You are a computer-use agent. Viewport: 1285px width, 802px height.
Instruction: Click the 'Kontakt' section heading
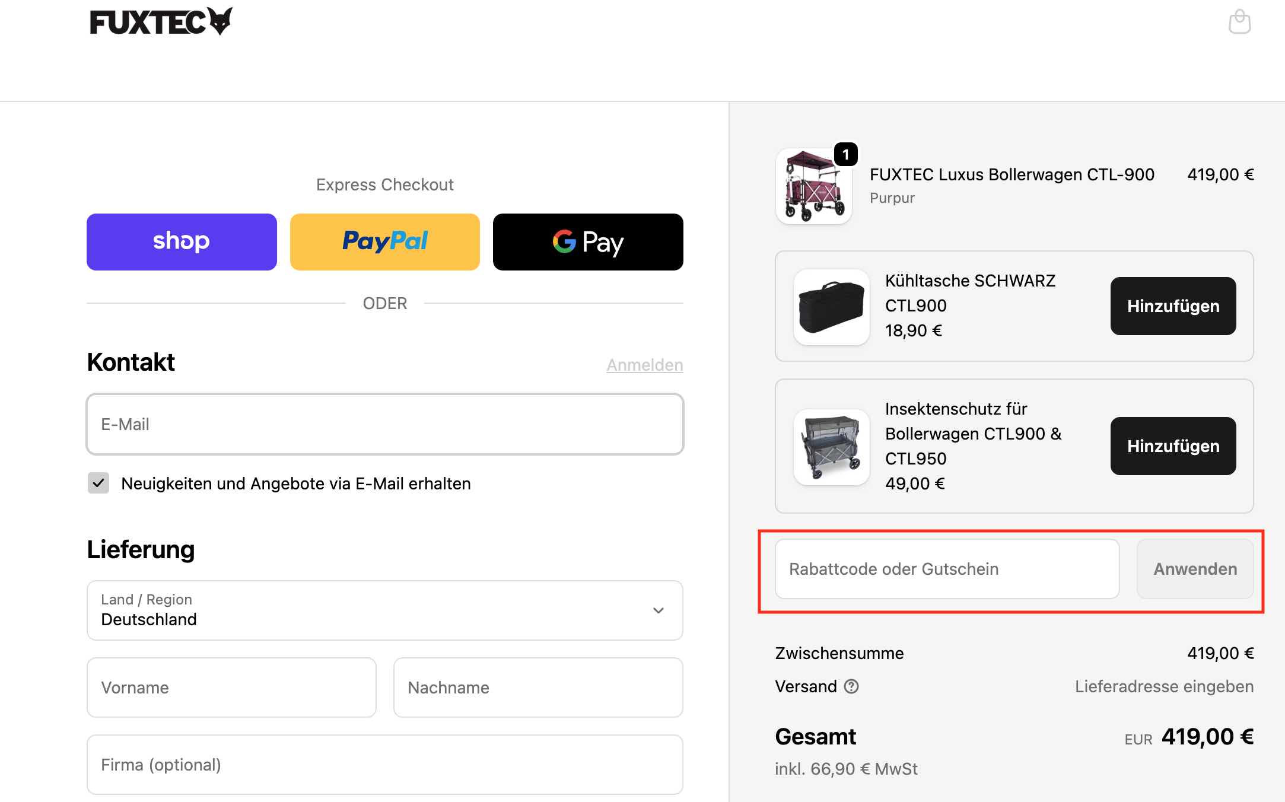click(131, 362)
